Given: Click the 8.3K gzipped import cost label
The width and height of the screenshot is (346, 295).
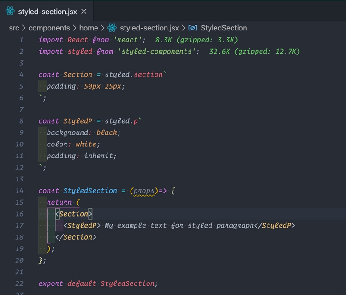Looking at the screenshot, I should click(197, 40).
